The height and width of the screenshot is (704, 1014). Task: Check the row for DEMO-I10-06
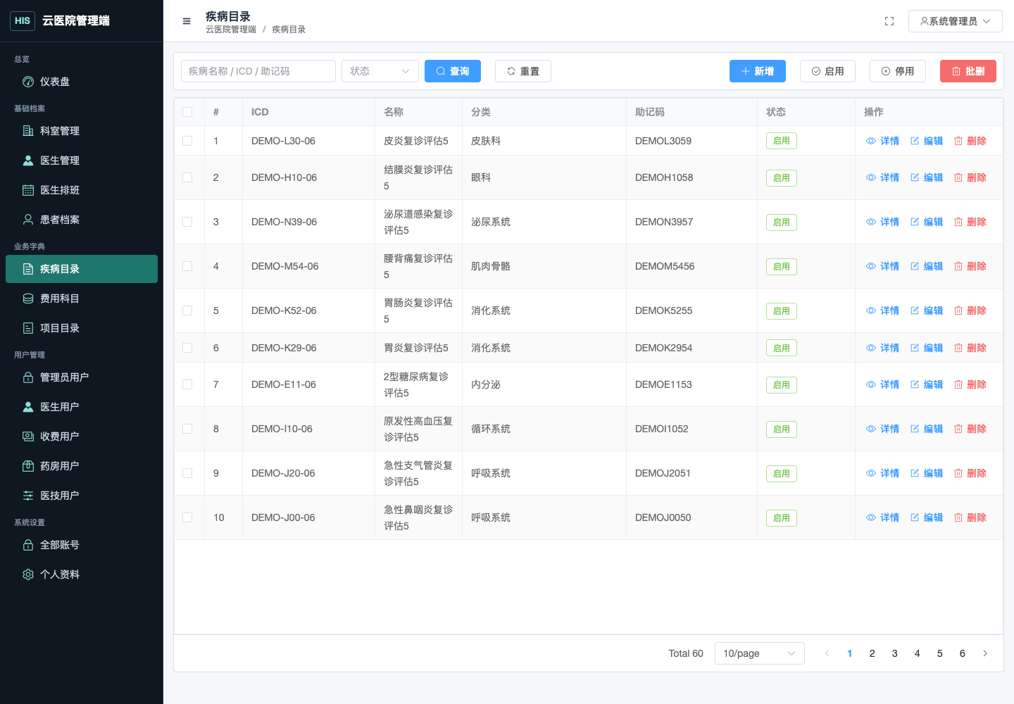(187, 429)
